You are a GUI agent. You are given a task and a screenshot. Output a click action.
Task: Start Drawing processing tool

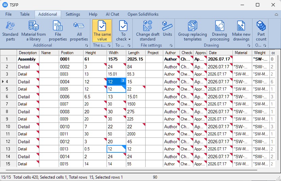220,31
